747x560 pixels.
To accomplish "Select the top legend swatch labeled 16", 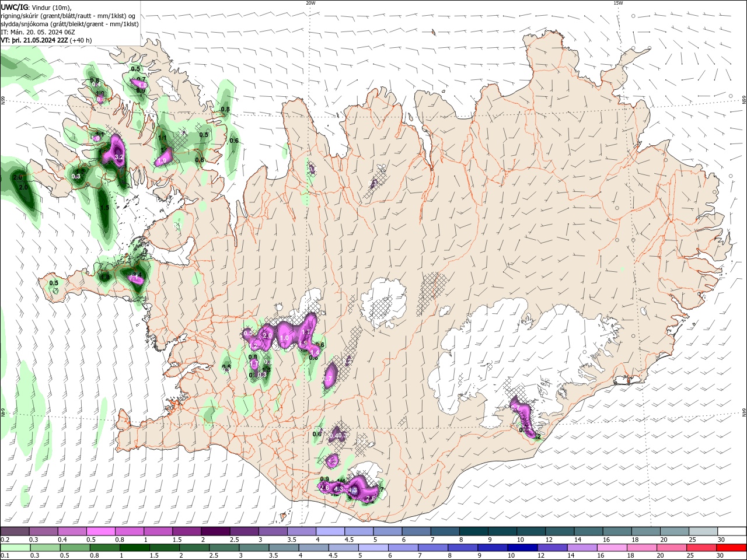I will pyautogui.click(x=617, y=531).
